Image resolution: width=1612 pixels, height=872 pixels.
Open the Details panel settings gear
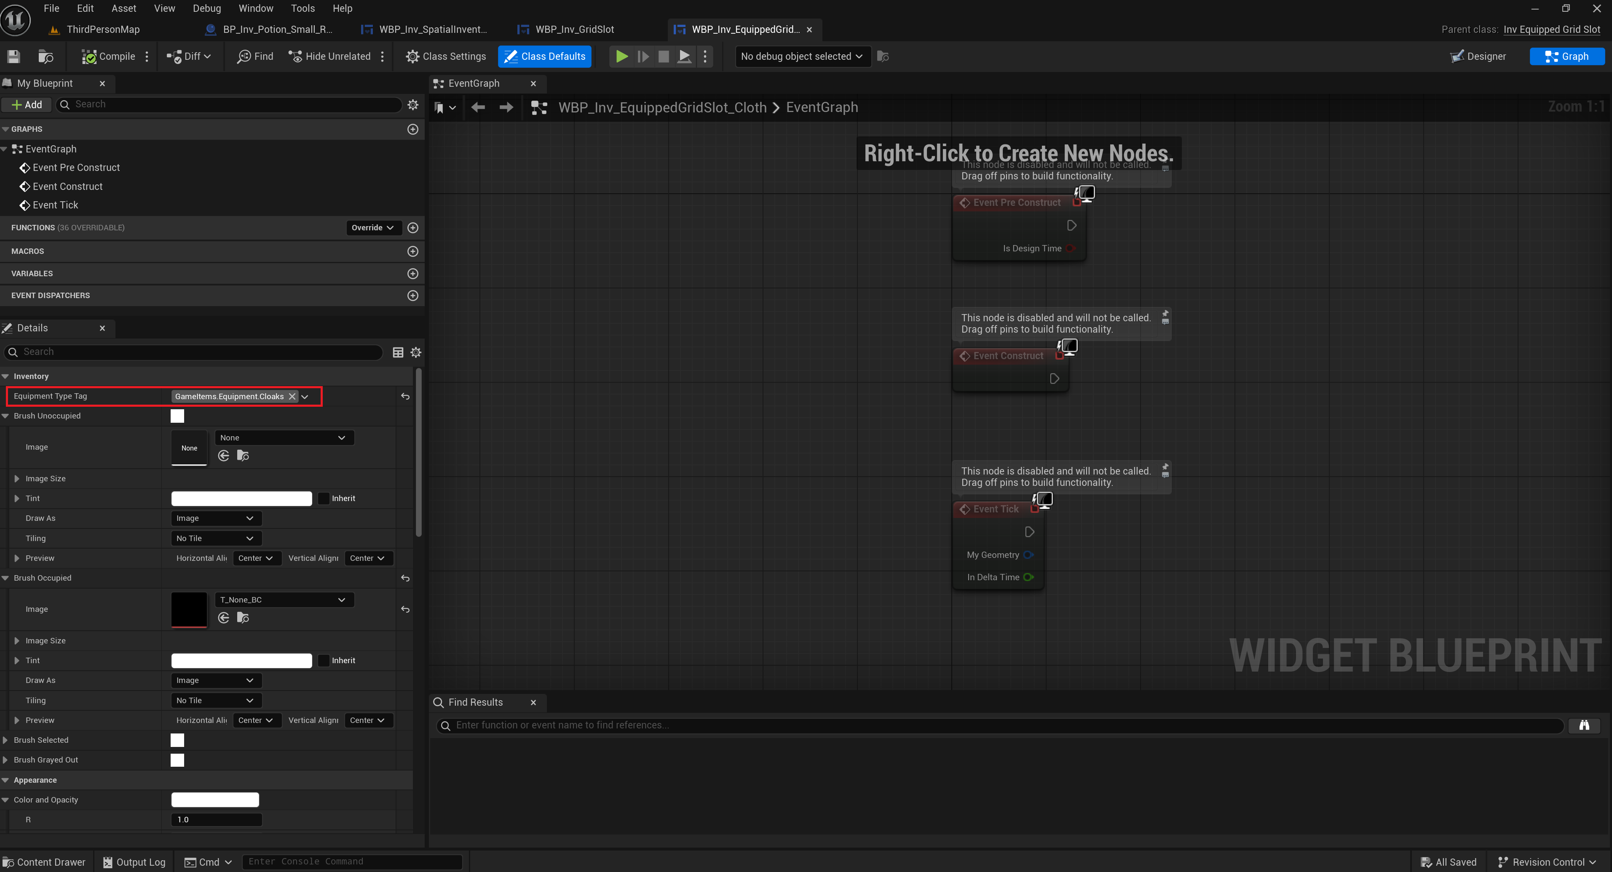pyautogui.click(x=415, y=352)
